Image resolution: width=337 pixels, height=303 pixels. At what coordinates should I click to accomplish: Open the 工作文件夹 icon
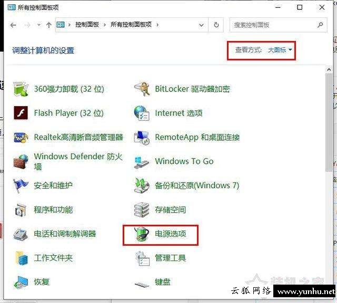point(22,258)
